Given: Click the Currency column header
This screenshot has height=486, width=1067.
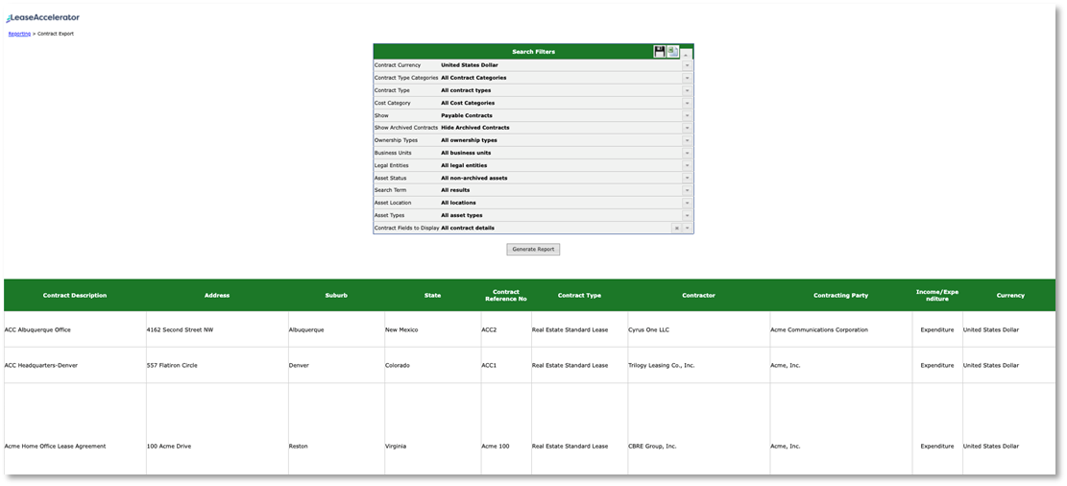Looking at the screenshot, I should 1009,296.
